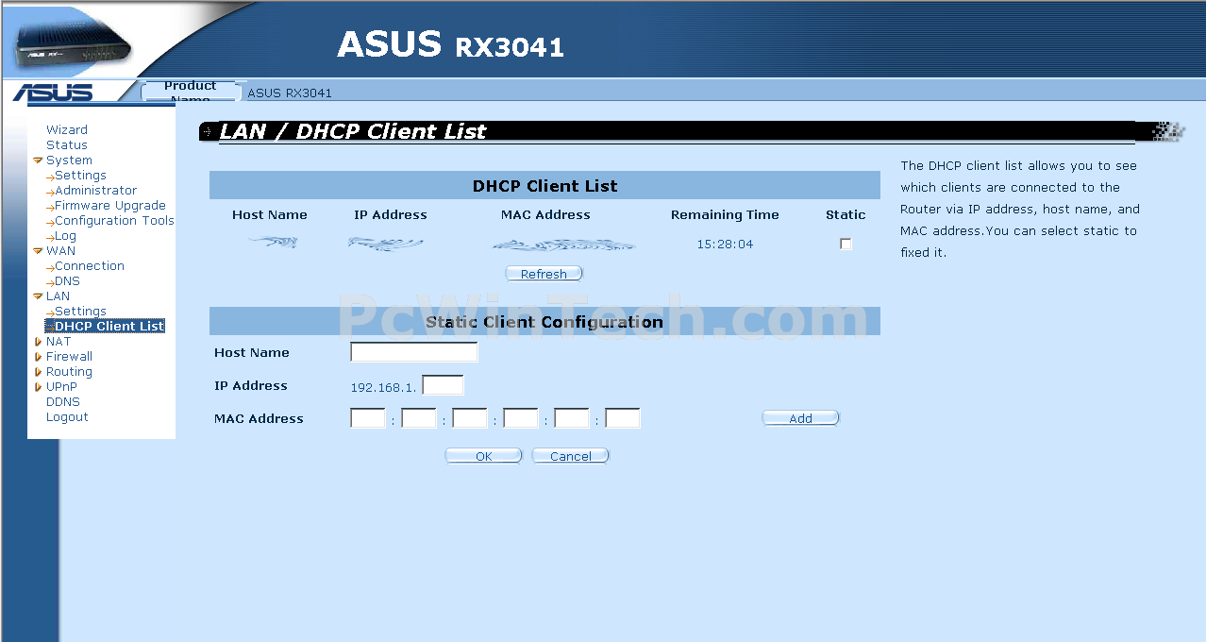Open LAN Settings link

click(80, 312)
